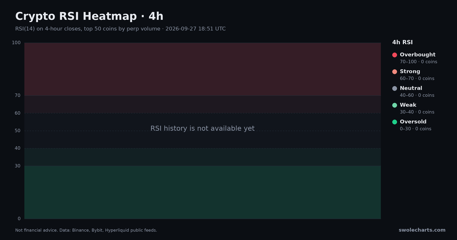Screen dimensions: 457x240
Task: Click the 70 axis tick label
Action: click(18, 96)
